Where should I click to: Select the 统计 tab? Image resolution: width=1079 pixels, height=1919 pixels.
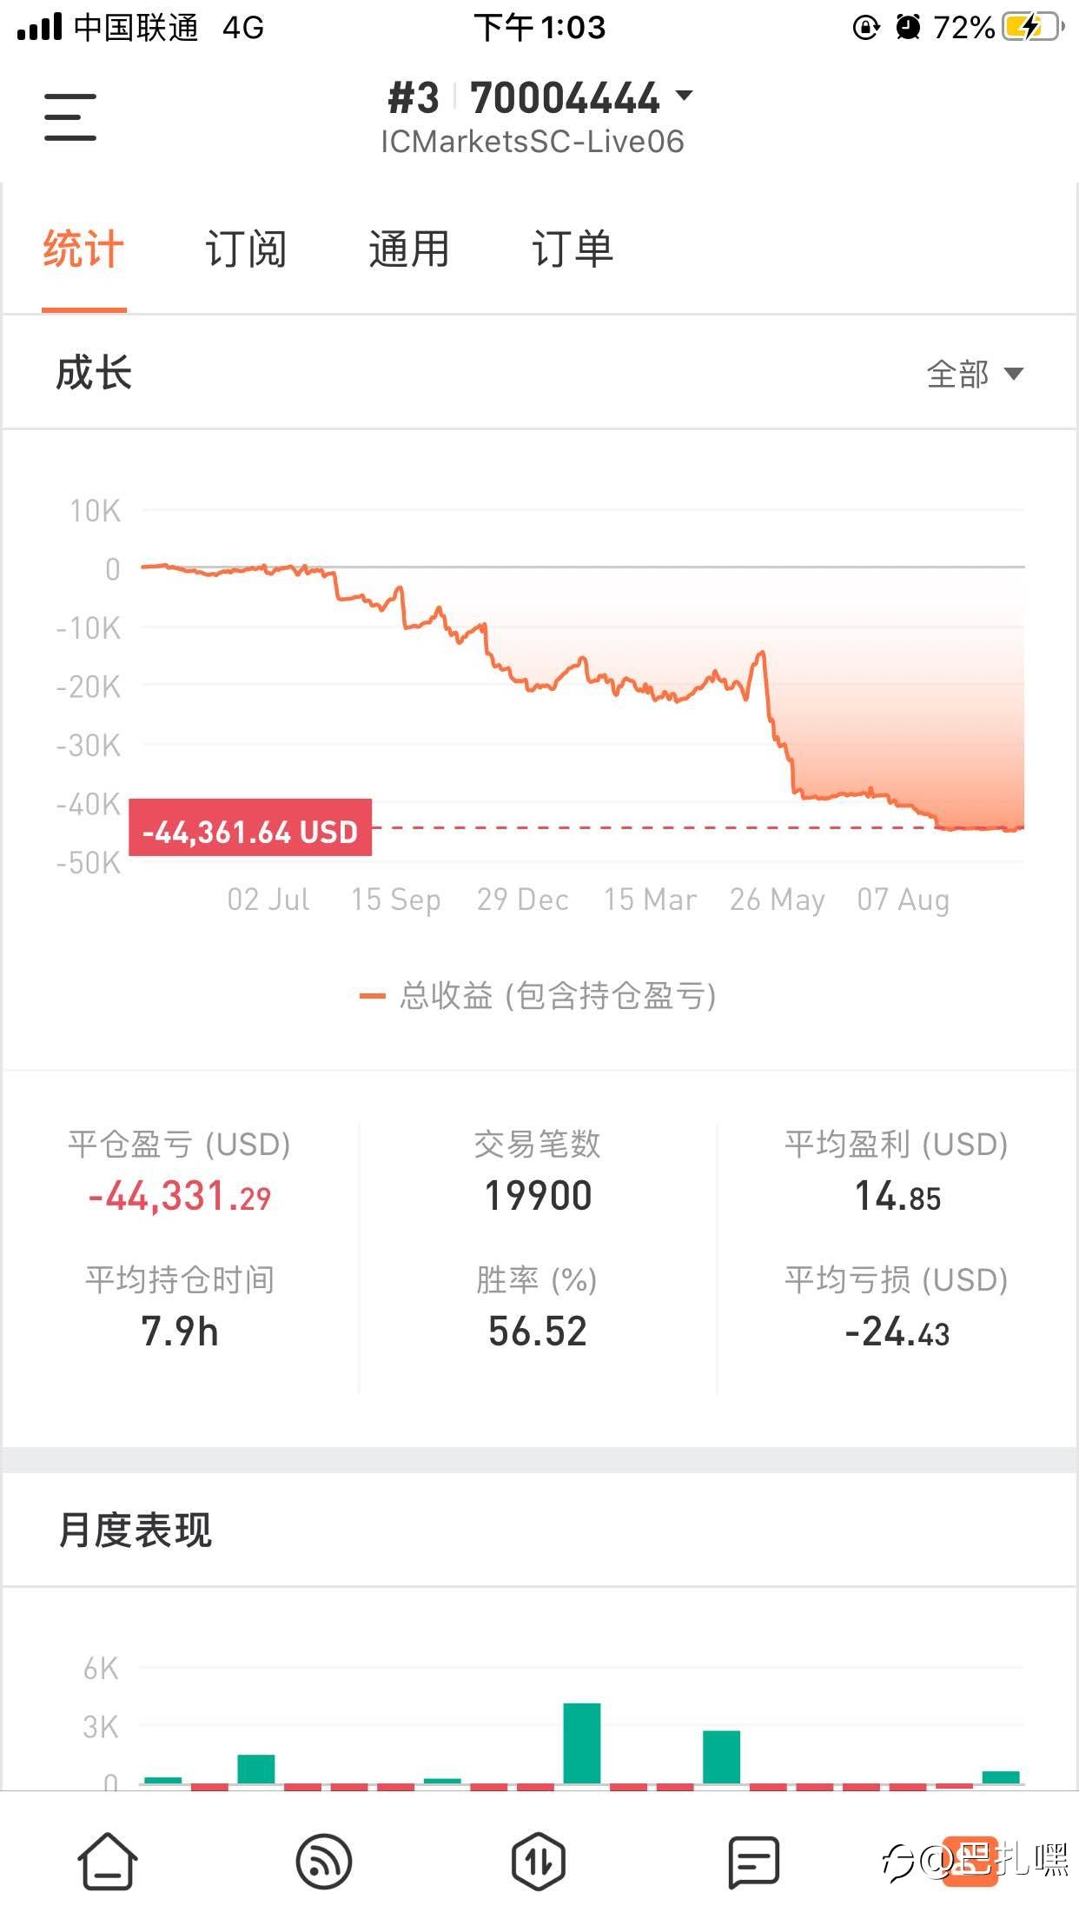tap(83, 250)
